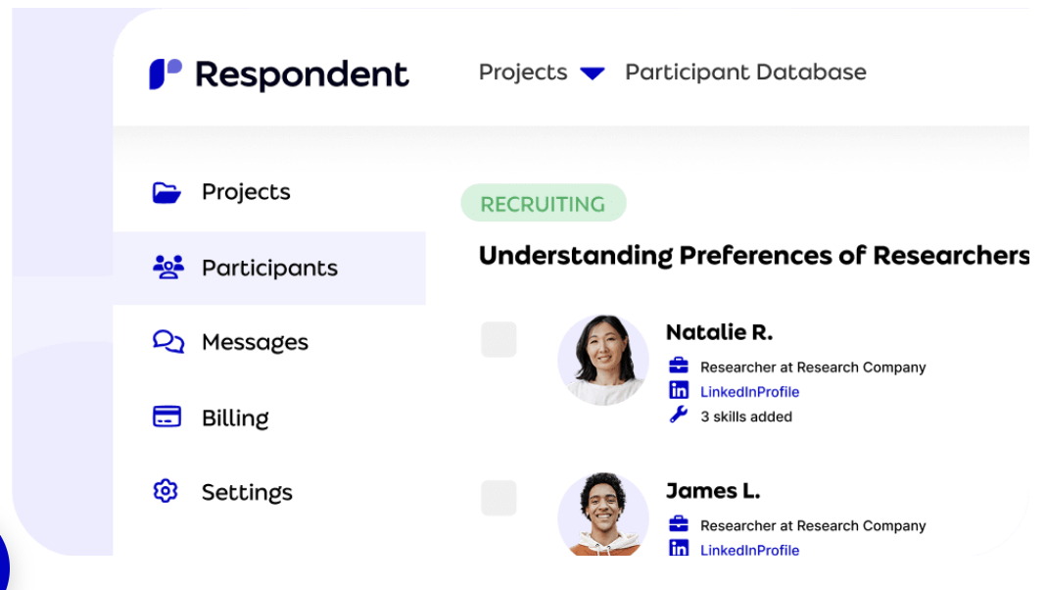Open Settings using the gear icon

pos(166,492)
